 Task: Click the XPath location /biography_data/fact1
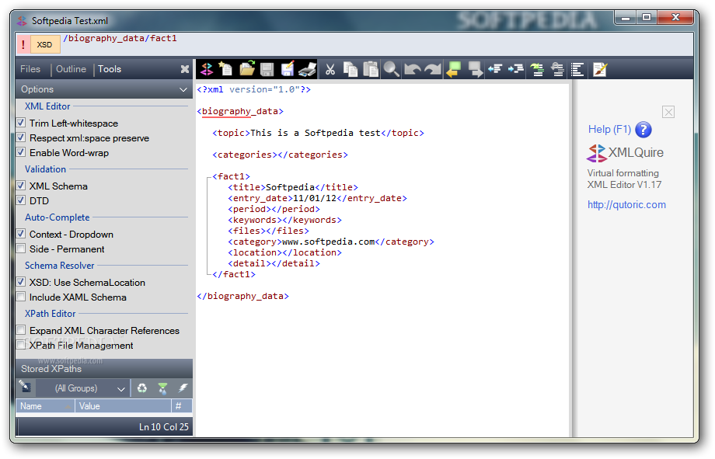click(120, 38)
